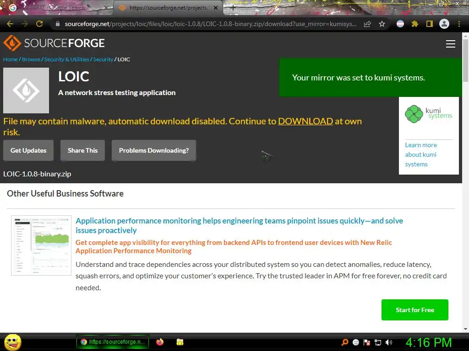The image size is (469, 351).
Task: Open the Application performance monitoring headline link
Action: [239, 225]
